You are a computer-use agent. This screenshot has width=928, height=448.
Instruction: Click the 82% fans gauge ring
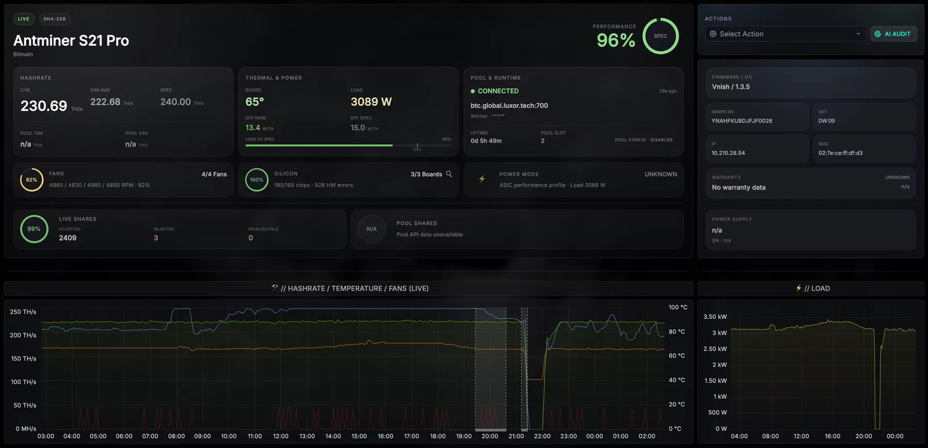(31, 180)
